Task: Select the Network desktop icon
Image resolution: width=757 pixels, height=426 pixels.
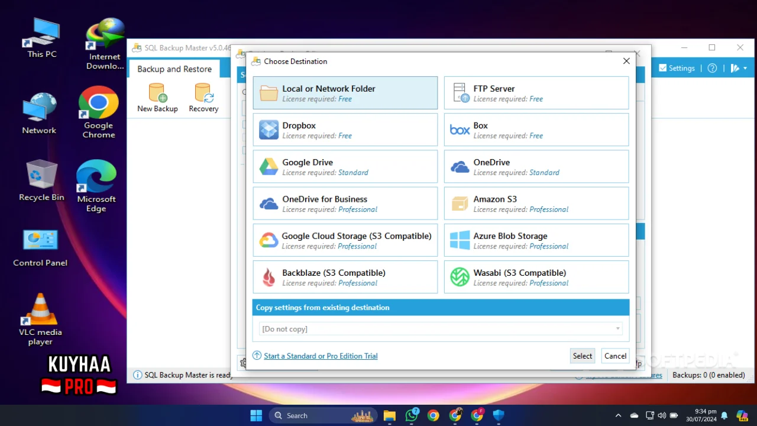Action: [39, 113]
